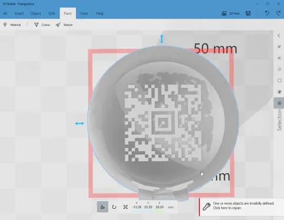Click the invalid objects repair notification
284x220 pixels.
click(242, 207)
